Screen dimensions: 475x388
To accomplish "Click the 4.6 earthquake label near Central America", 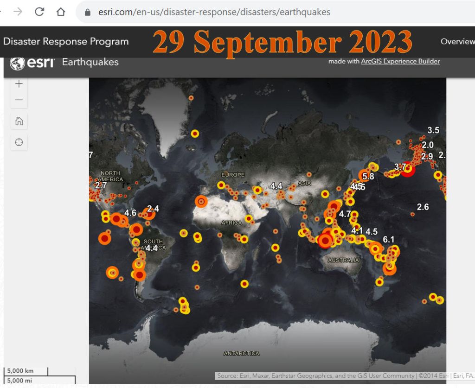I will 130,213.
